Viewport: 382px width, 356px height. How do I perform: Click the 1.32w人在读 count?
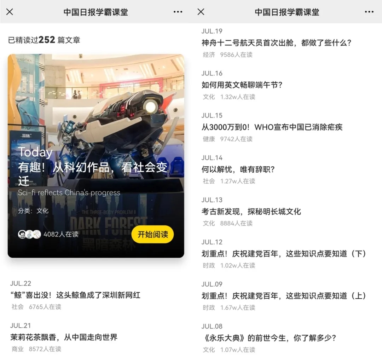pyautogui.click(x=238, y=97)
